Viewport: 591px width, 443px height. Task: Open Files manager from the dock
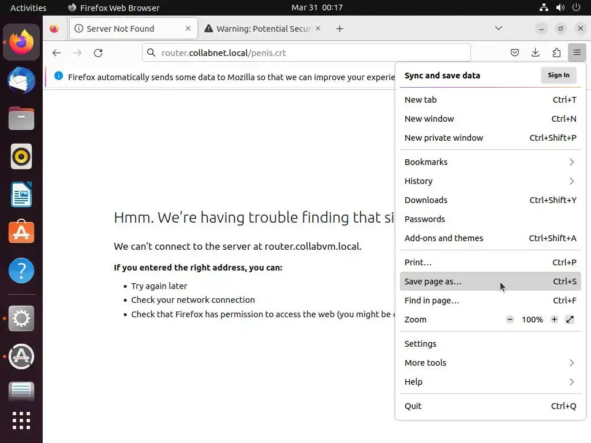click(x=21, y=118)
